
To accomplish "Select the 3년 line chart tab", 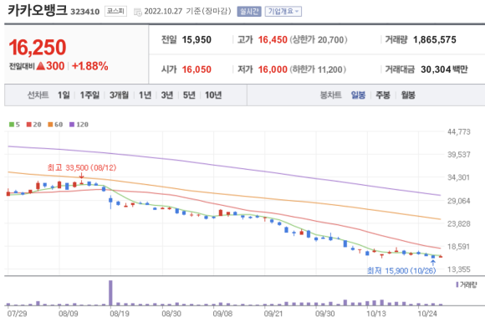I will 167,95.
